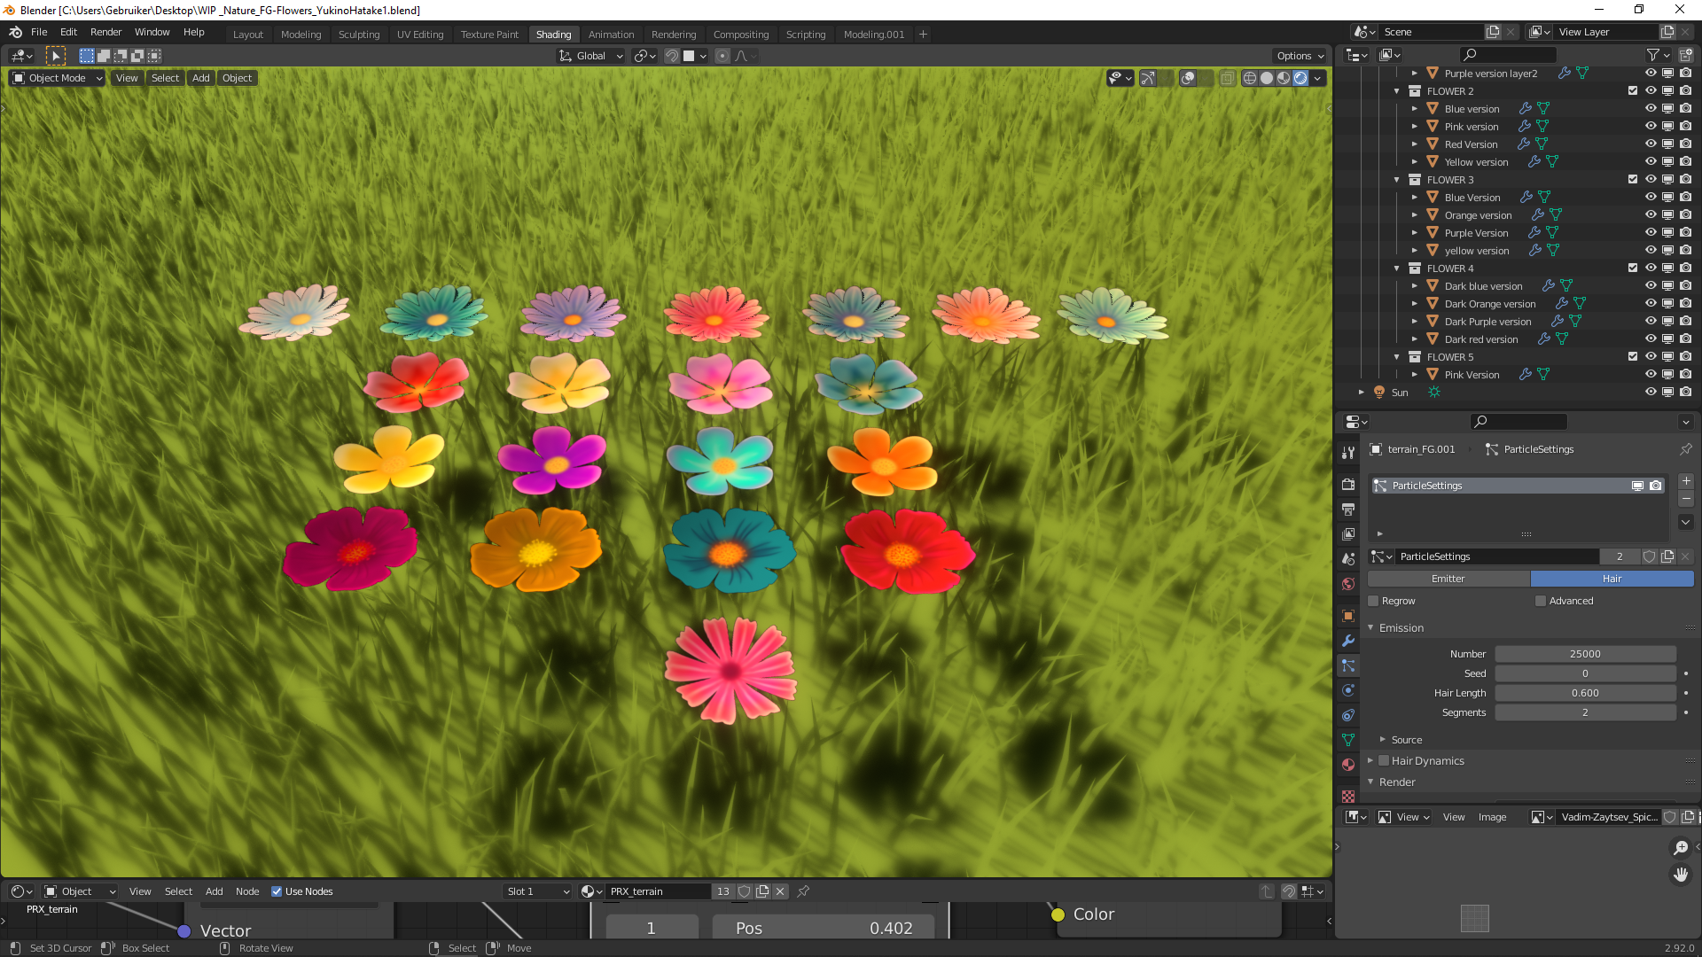Collapse the FLOWER 3 collection
Screen dimensions: 1702x957
(1397, 180)
